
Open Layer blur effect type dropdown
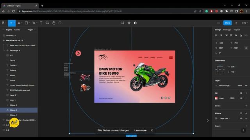(225, 118)
